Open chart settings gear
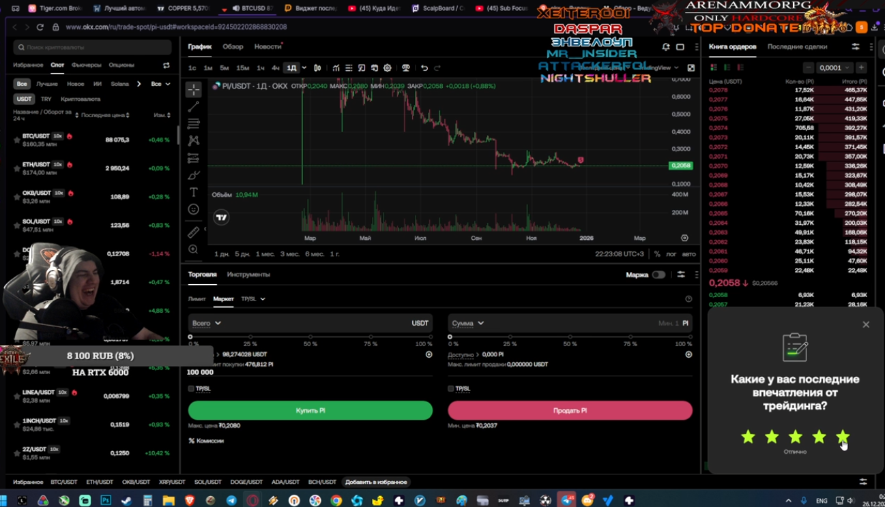 [388, 68]
